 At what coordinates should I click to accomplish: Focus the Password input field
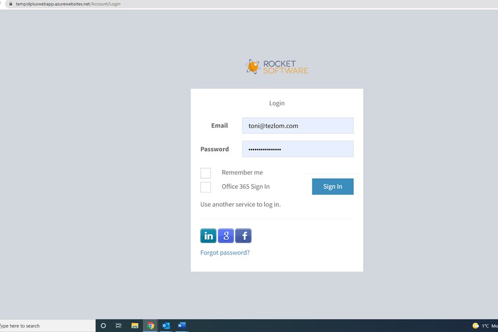(x=298, y=149)
